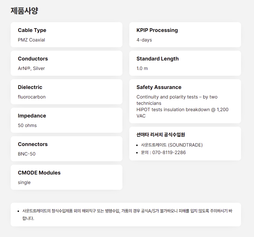Viewport: 254px width, 237px height.
Task: Click the PMZ Coaxial value text
Action: (x=31, y=40)
